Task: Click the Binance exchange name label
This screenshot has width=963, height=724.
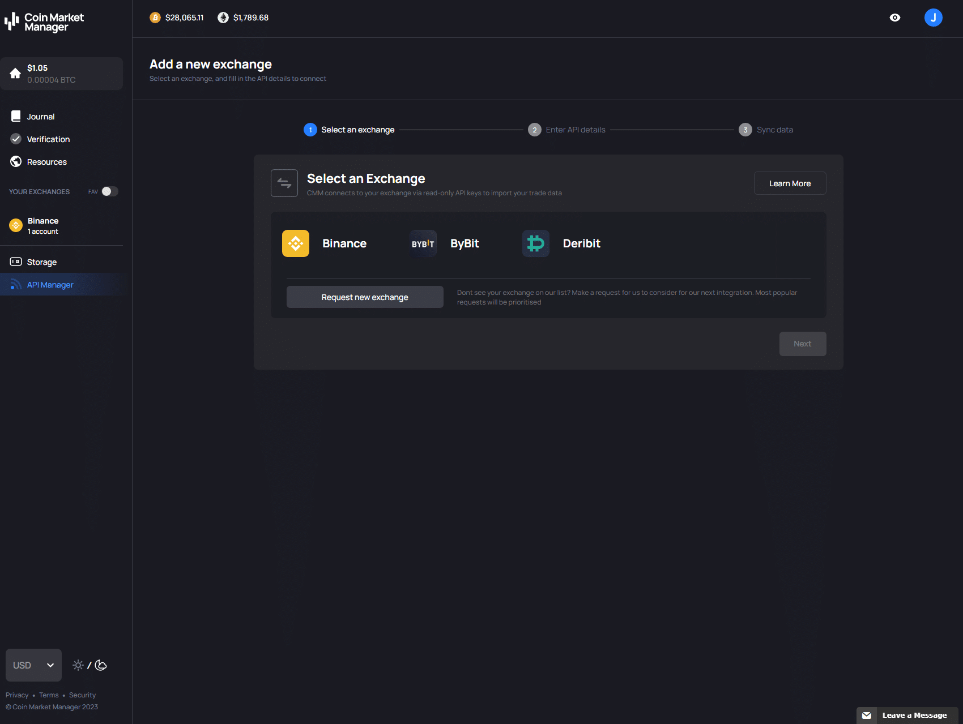Action: point(344,243)
